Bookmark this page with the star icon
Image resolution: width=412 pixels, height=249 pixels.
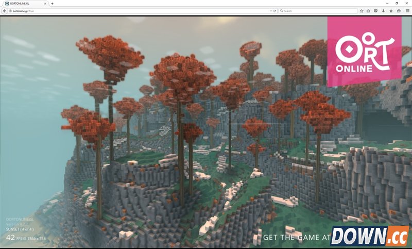tap(362, 11)
